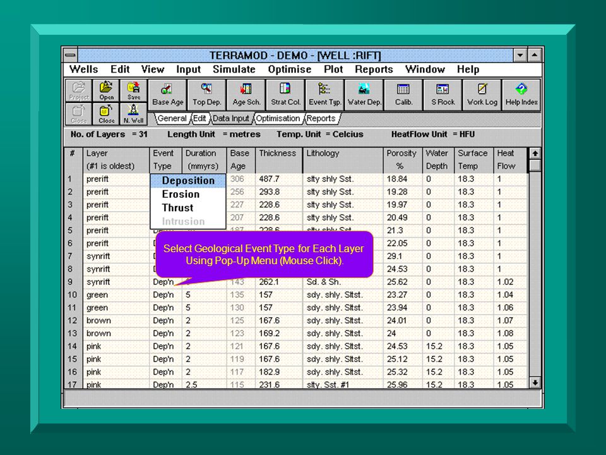Click porosity value 25.32 in row 16
The height and width of the screenshot is (455, 606).
[397, 372]
